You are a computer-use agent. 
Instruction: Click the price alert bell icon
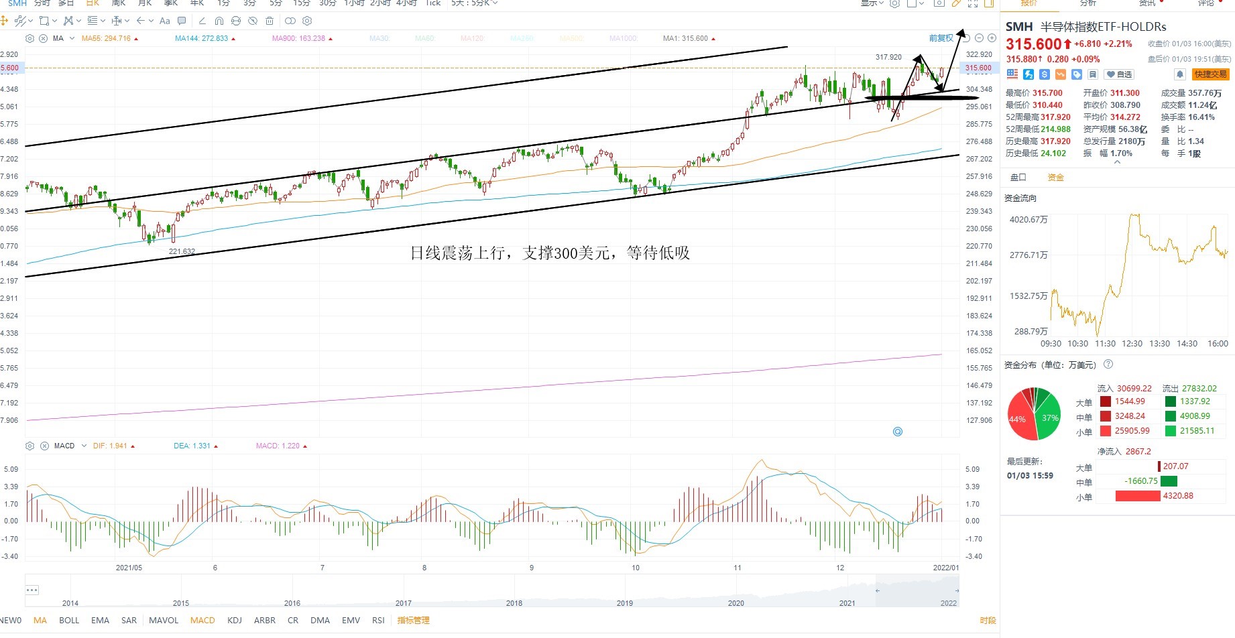1180,74
